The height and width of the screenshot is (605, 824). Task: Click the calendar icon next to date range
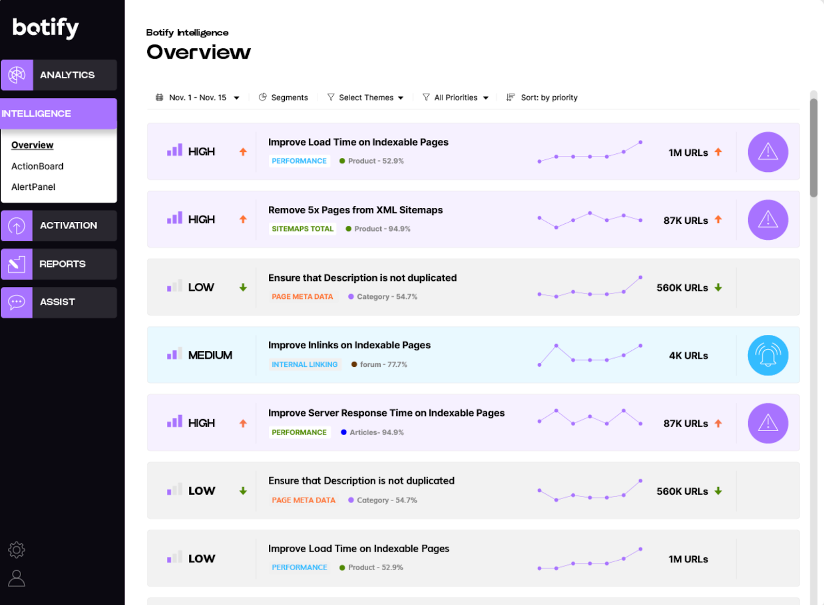[x=160, y=97]
